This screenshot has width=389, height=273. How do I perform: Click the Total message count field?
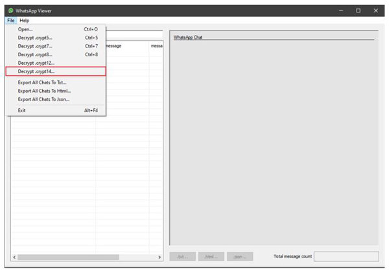[x=346, y=257]
